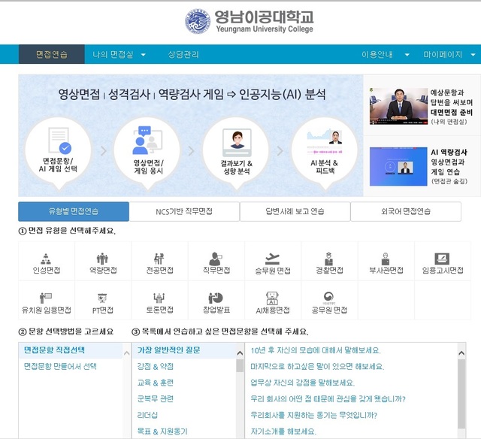Open the 나의 면접실 menu
481x439 pixels.
point(113,55)
